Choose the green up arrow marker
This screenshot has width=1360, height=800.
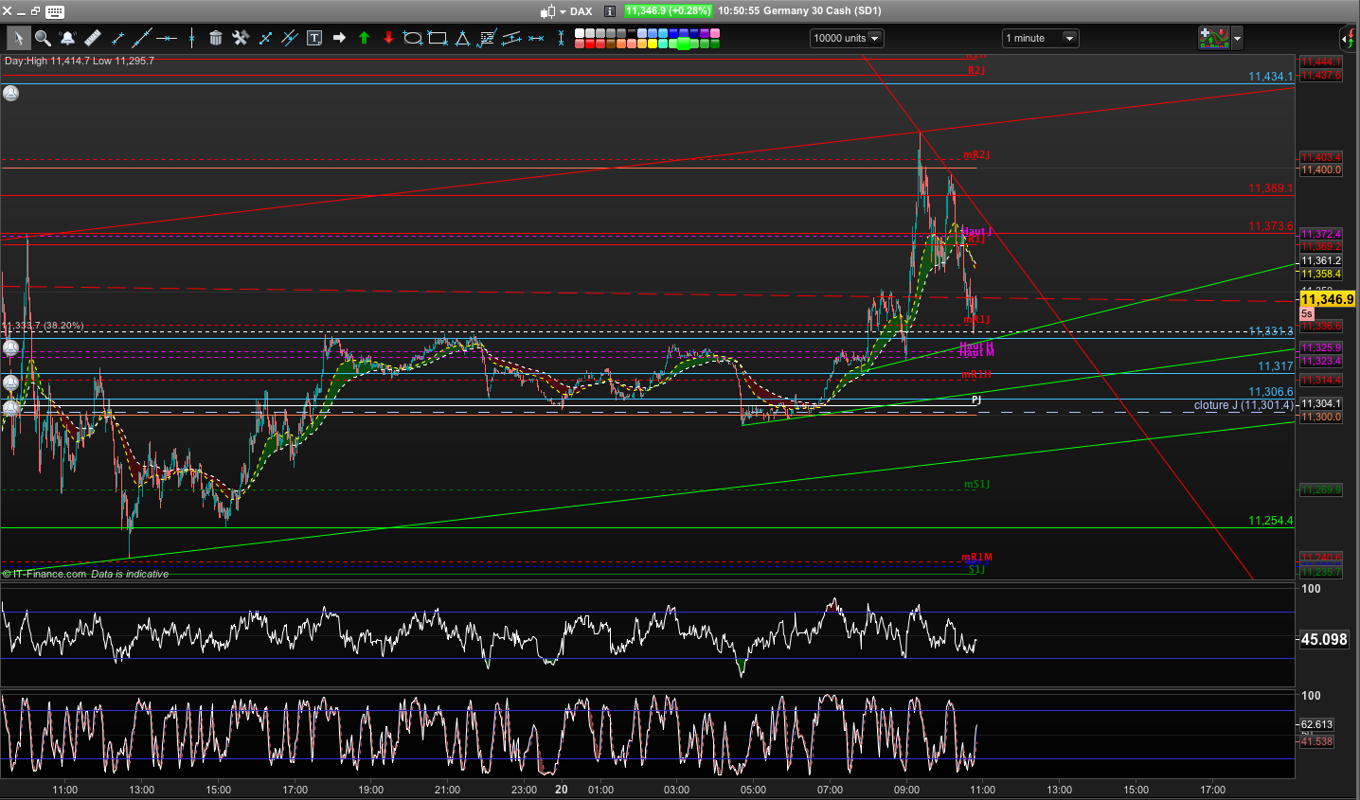pos(364,38)
